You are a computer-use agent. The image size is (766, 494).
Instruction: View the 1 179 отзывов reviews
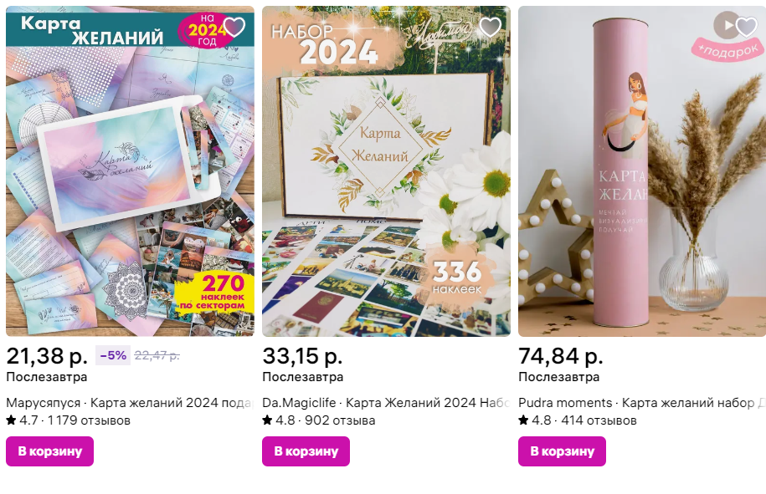point(89,420)
